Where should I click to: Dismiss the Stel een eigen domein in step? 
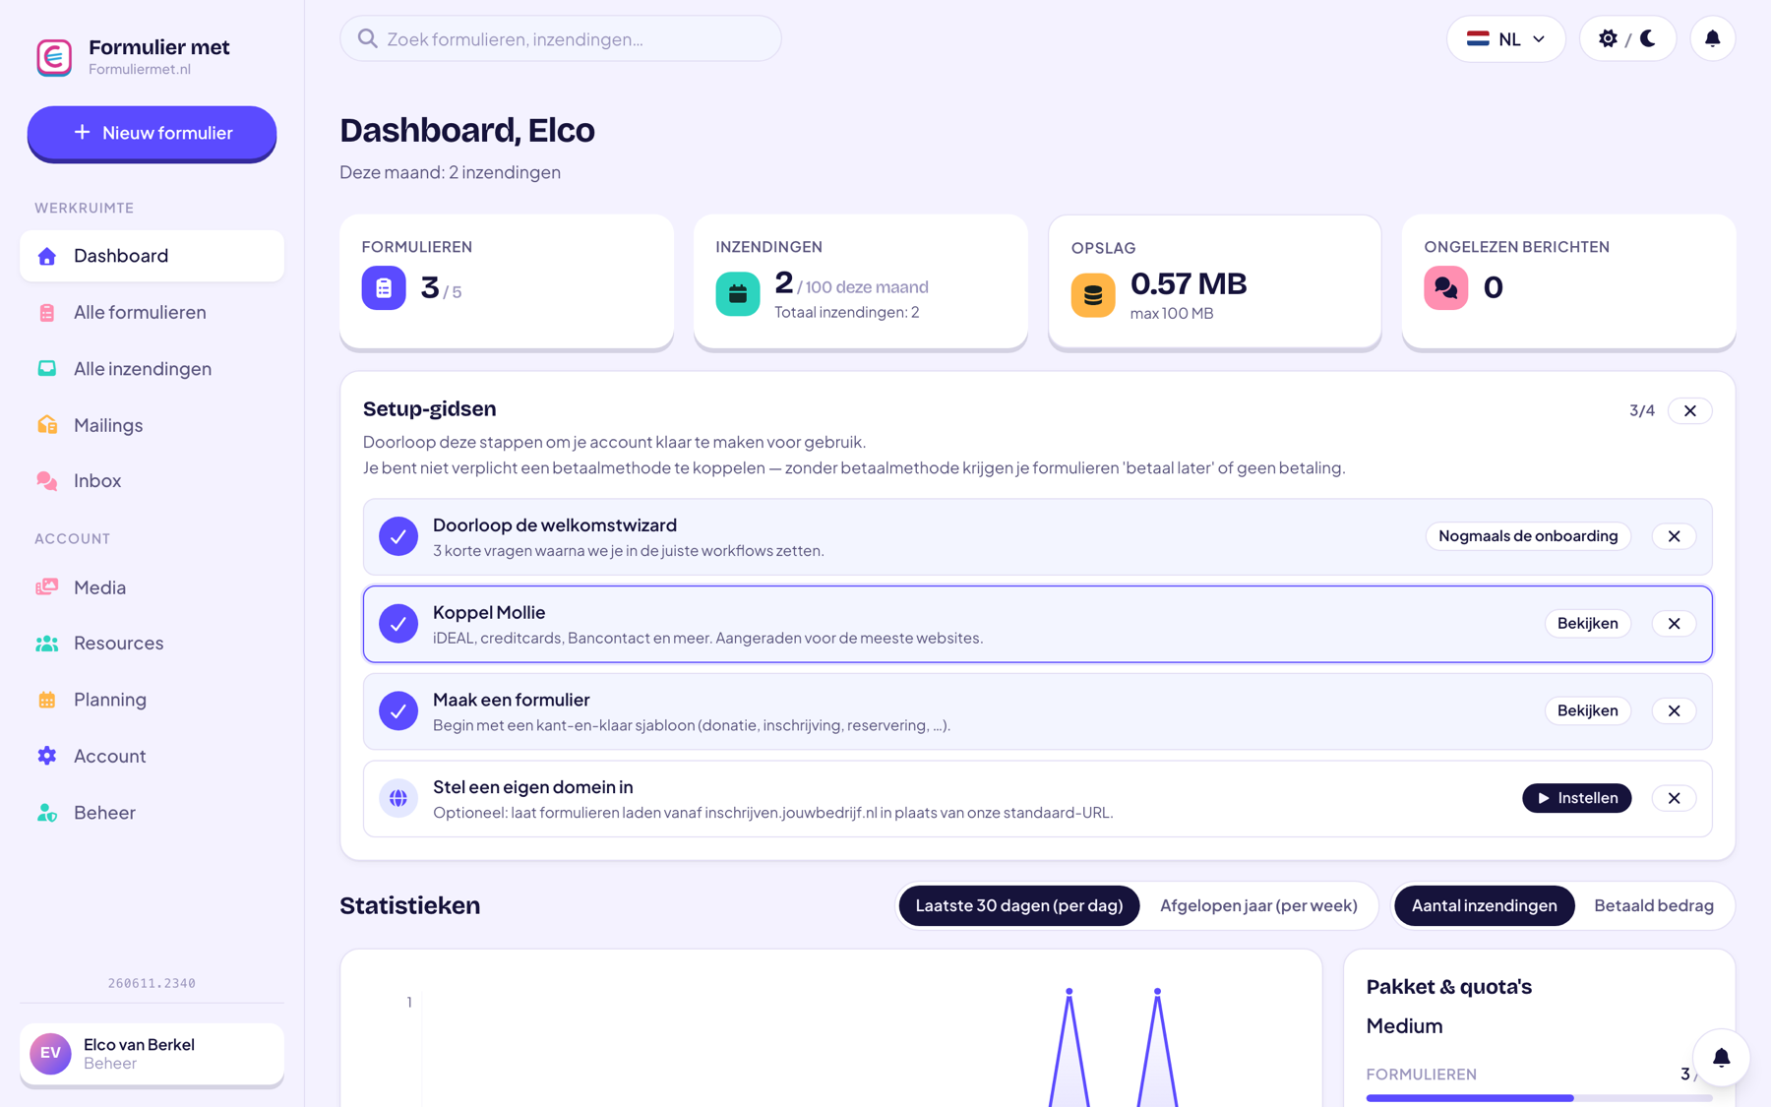pyautogui.click(x=1674, y=798)
